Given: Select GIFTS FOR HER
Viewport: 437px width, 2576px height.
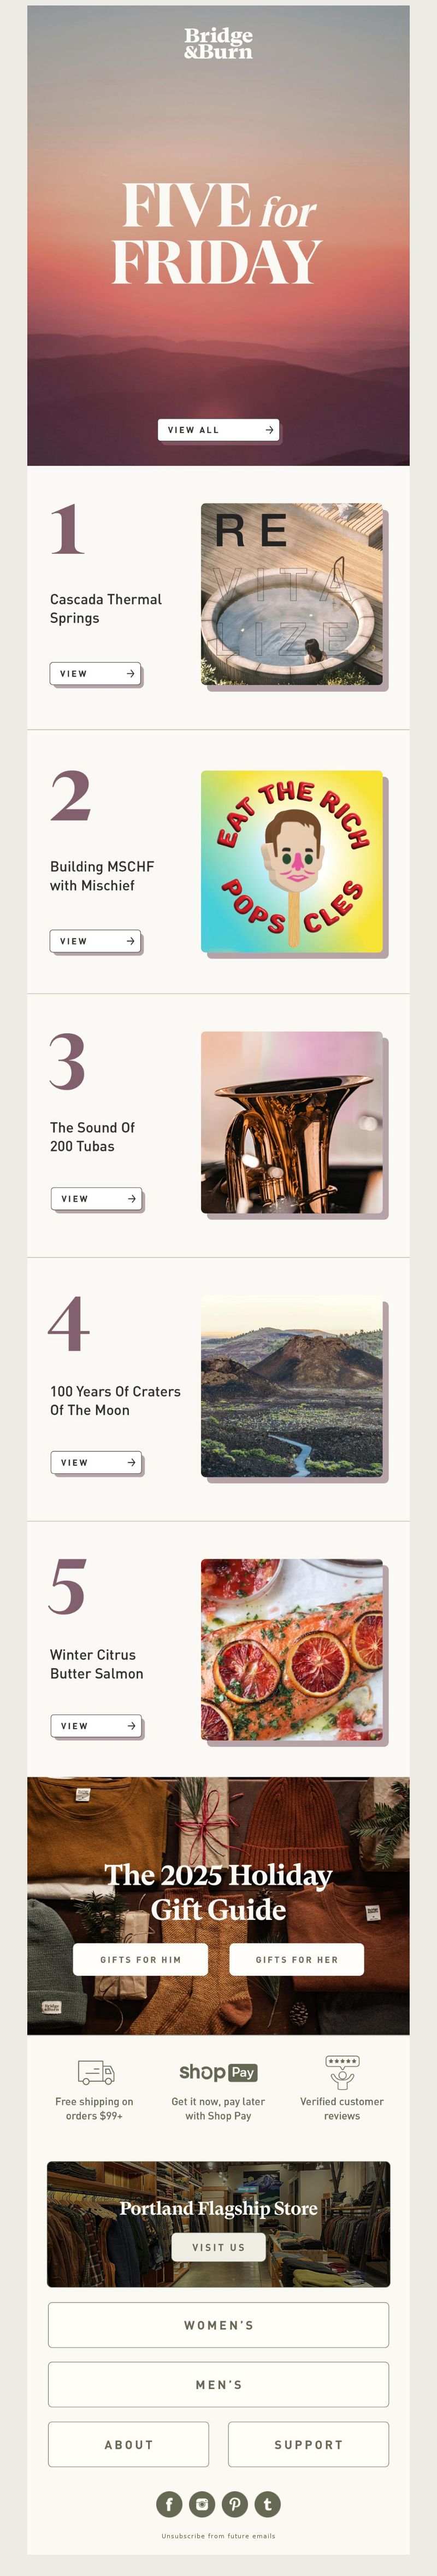Looking at the screenshot, I should (297, 1960).
